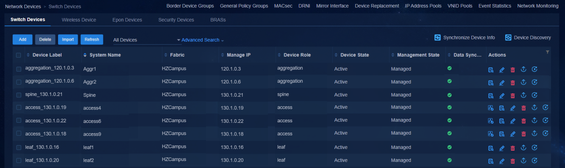565x168 pixels.
Task: Click the edit pencil icon for Aggr1
Action: 501,70
